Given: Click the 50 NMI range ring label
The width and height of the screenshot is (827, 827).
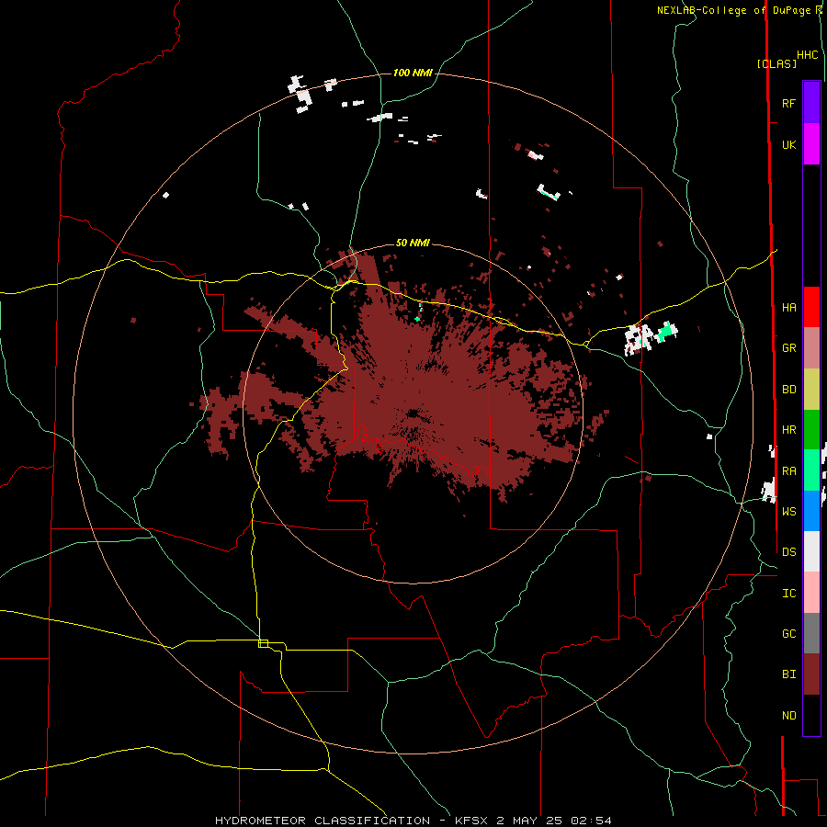Looking at the screenshot, I should click(x=413, y=243).
